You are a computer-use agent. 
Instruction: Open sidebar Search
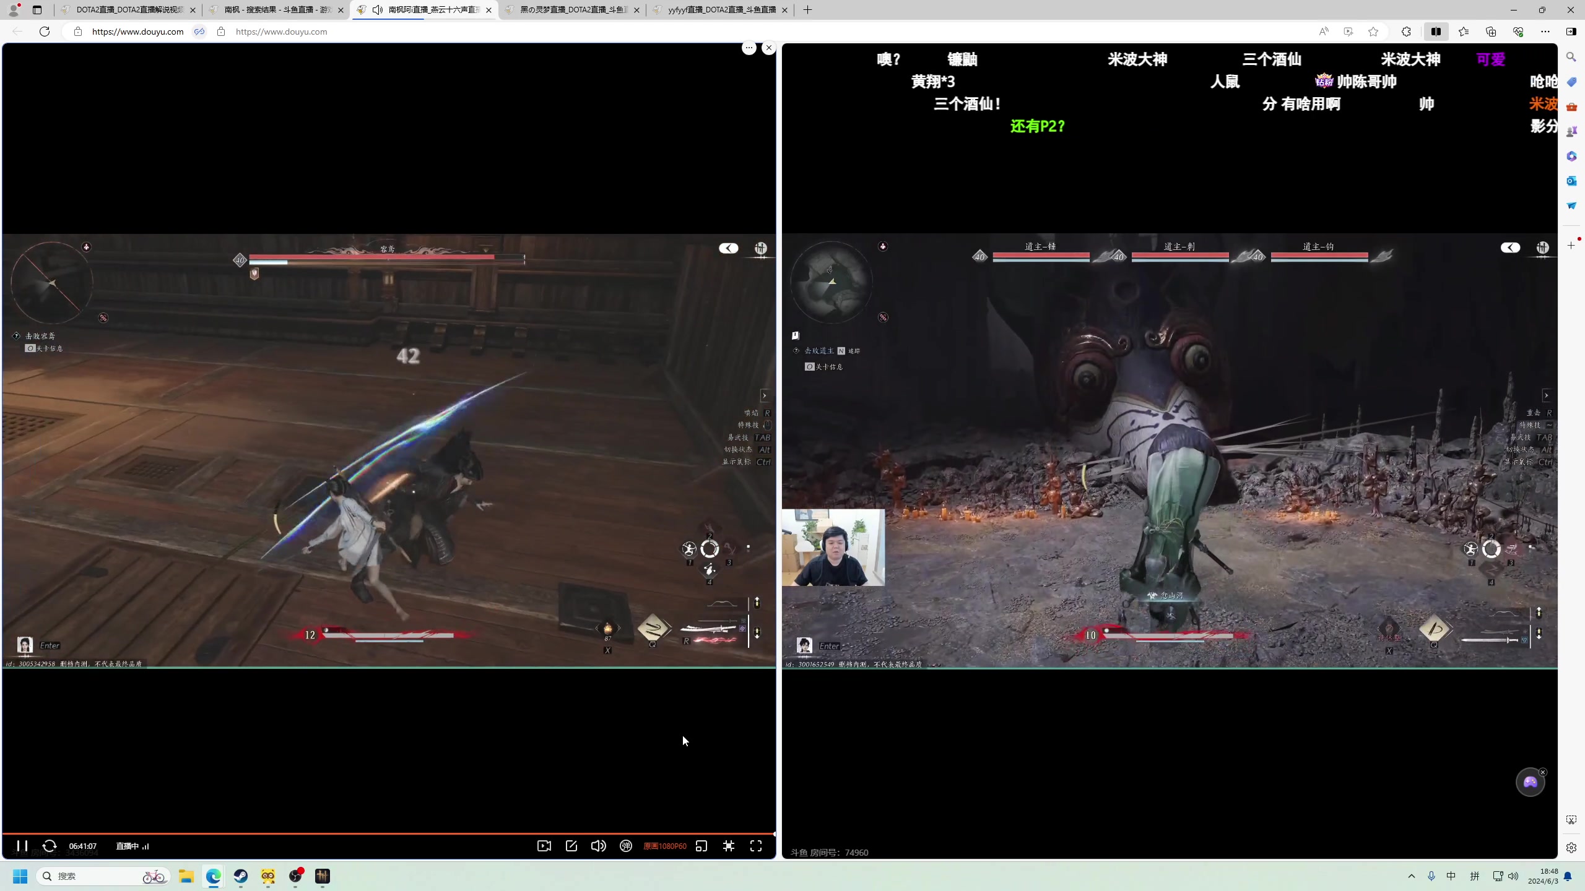(x=1571, y=57)
